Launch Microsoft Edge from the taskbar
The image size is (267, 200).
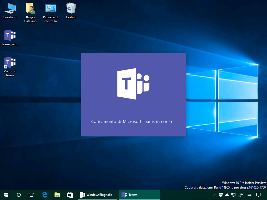click(x=45, y=195)
